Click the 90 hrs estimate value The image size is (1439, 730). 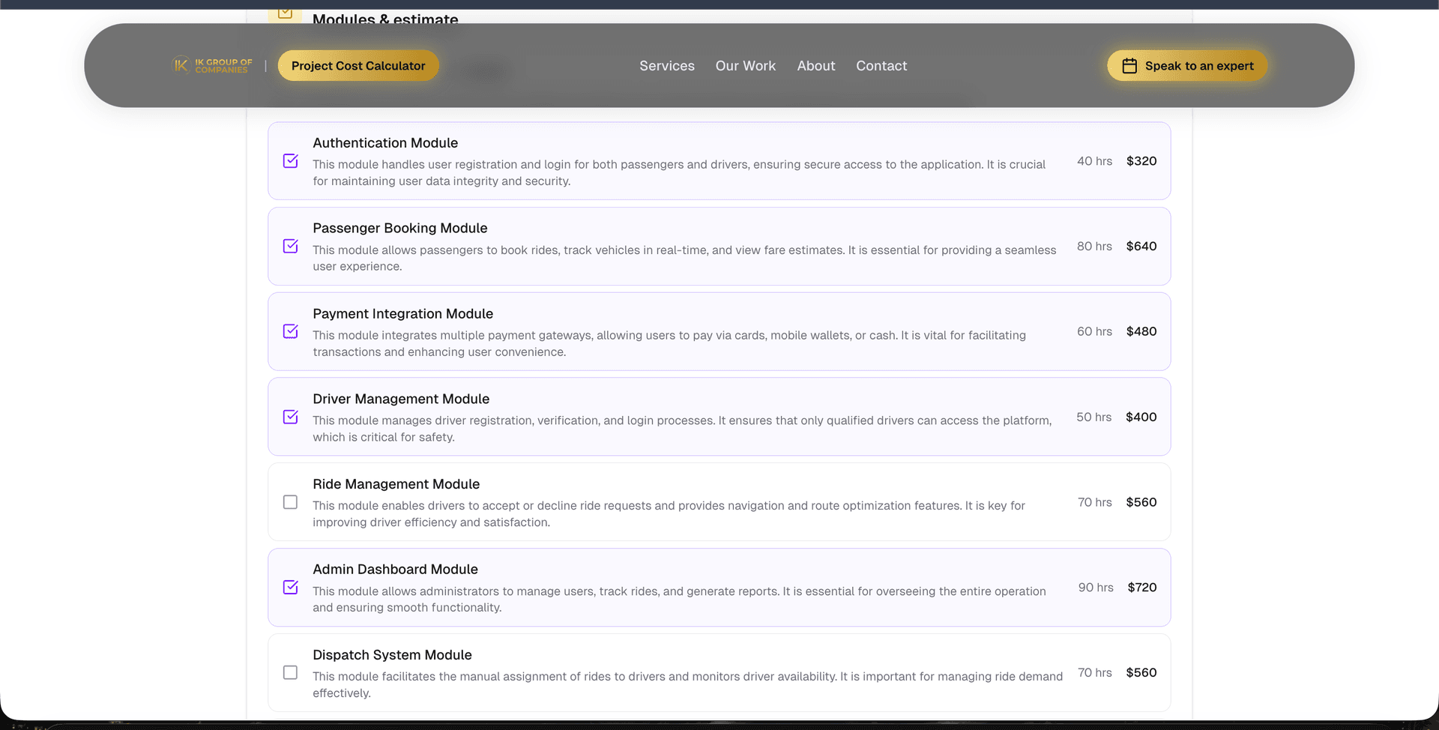(1096, 588)
